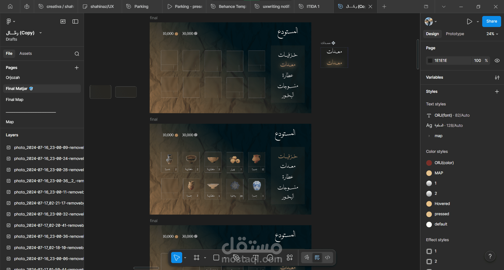
Task: Select the Move tool in toolbar
Action: (177, 258)
